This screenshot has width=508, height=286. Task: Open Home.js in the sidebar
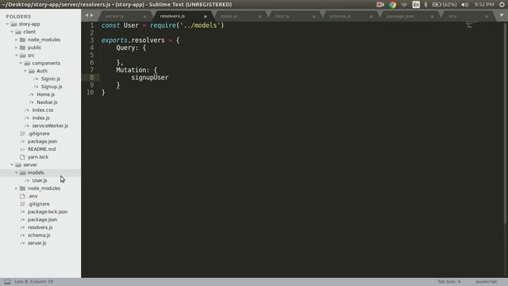[45, 95]
